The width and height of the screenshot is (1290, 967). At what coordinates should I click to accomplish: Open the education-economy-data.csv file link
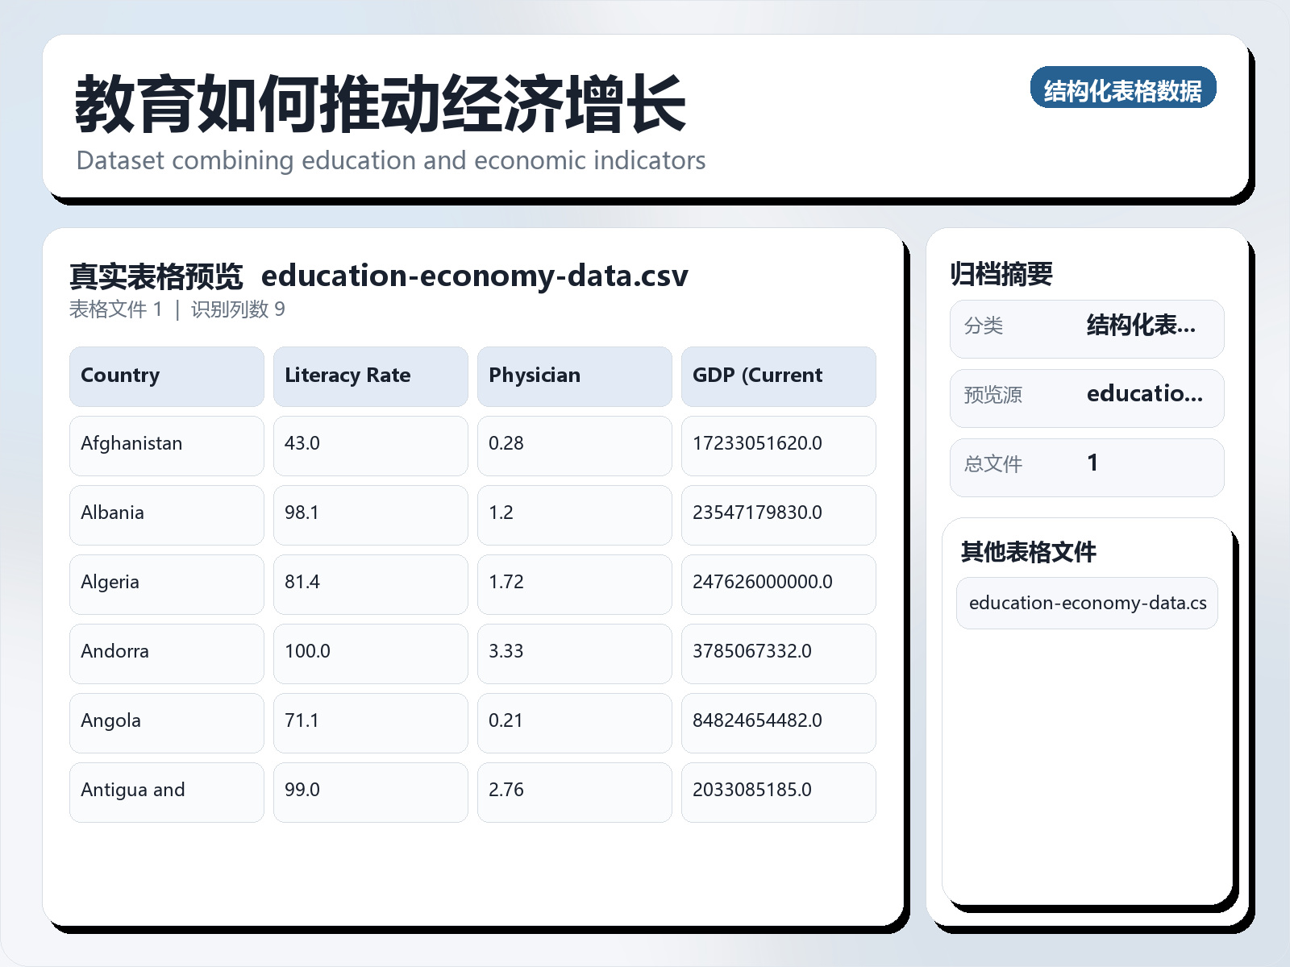pos(476,276)
